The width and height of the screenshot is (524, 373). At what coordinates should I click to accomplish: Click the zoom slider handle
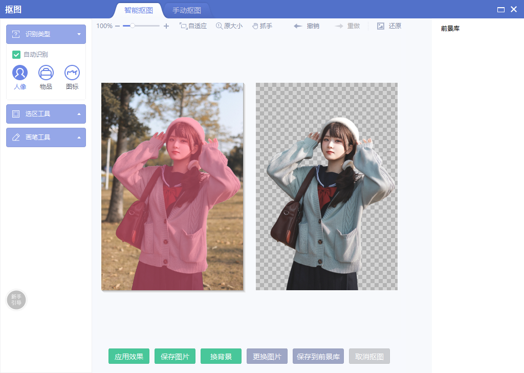133,26
